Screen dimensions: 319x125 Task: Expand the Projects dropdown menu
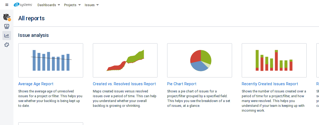(x=72, y=5)
